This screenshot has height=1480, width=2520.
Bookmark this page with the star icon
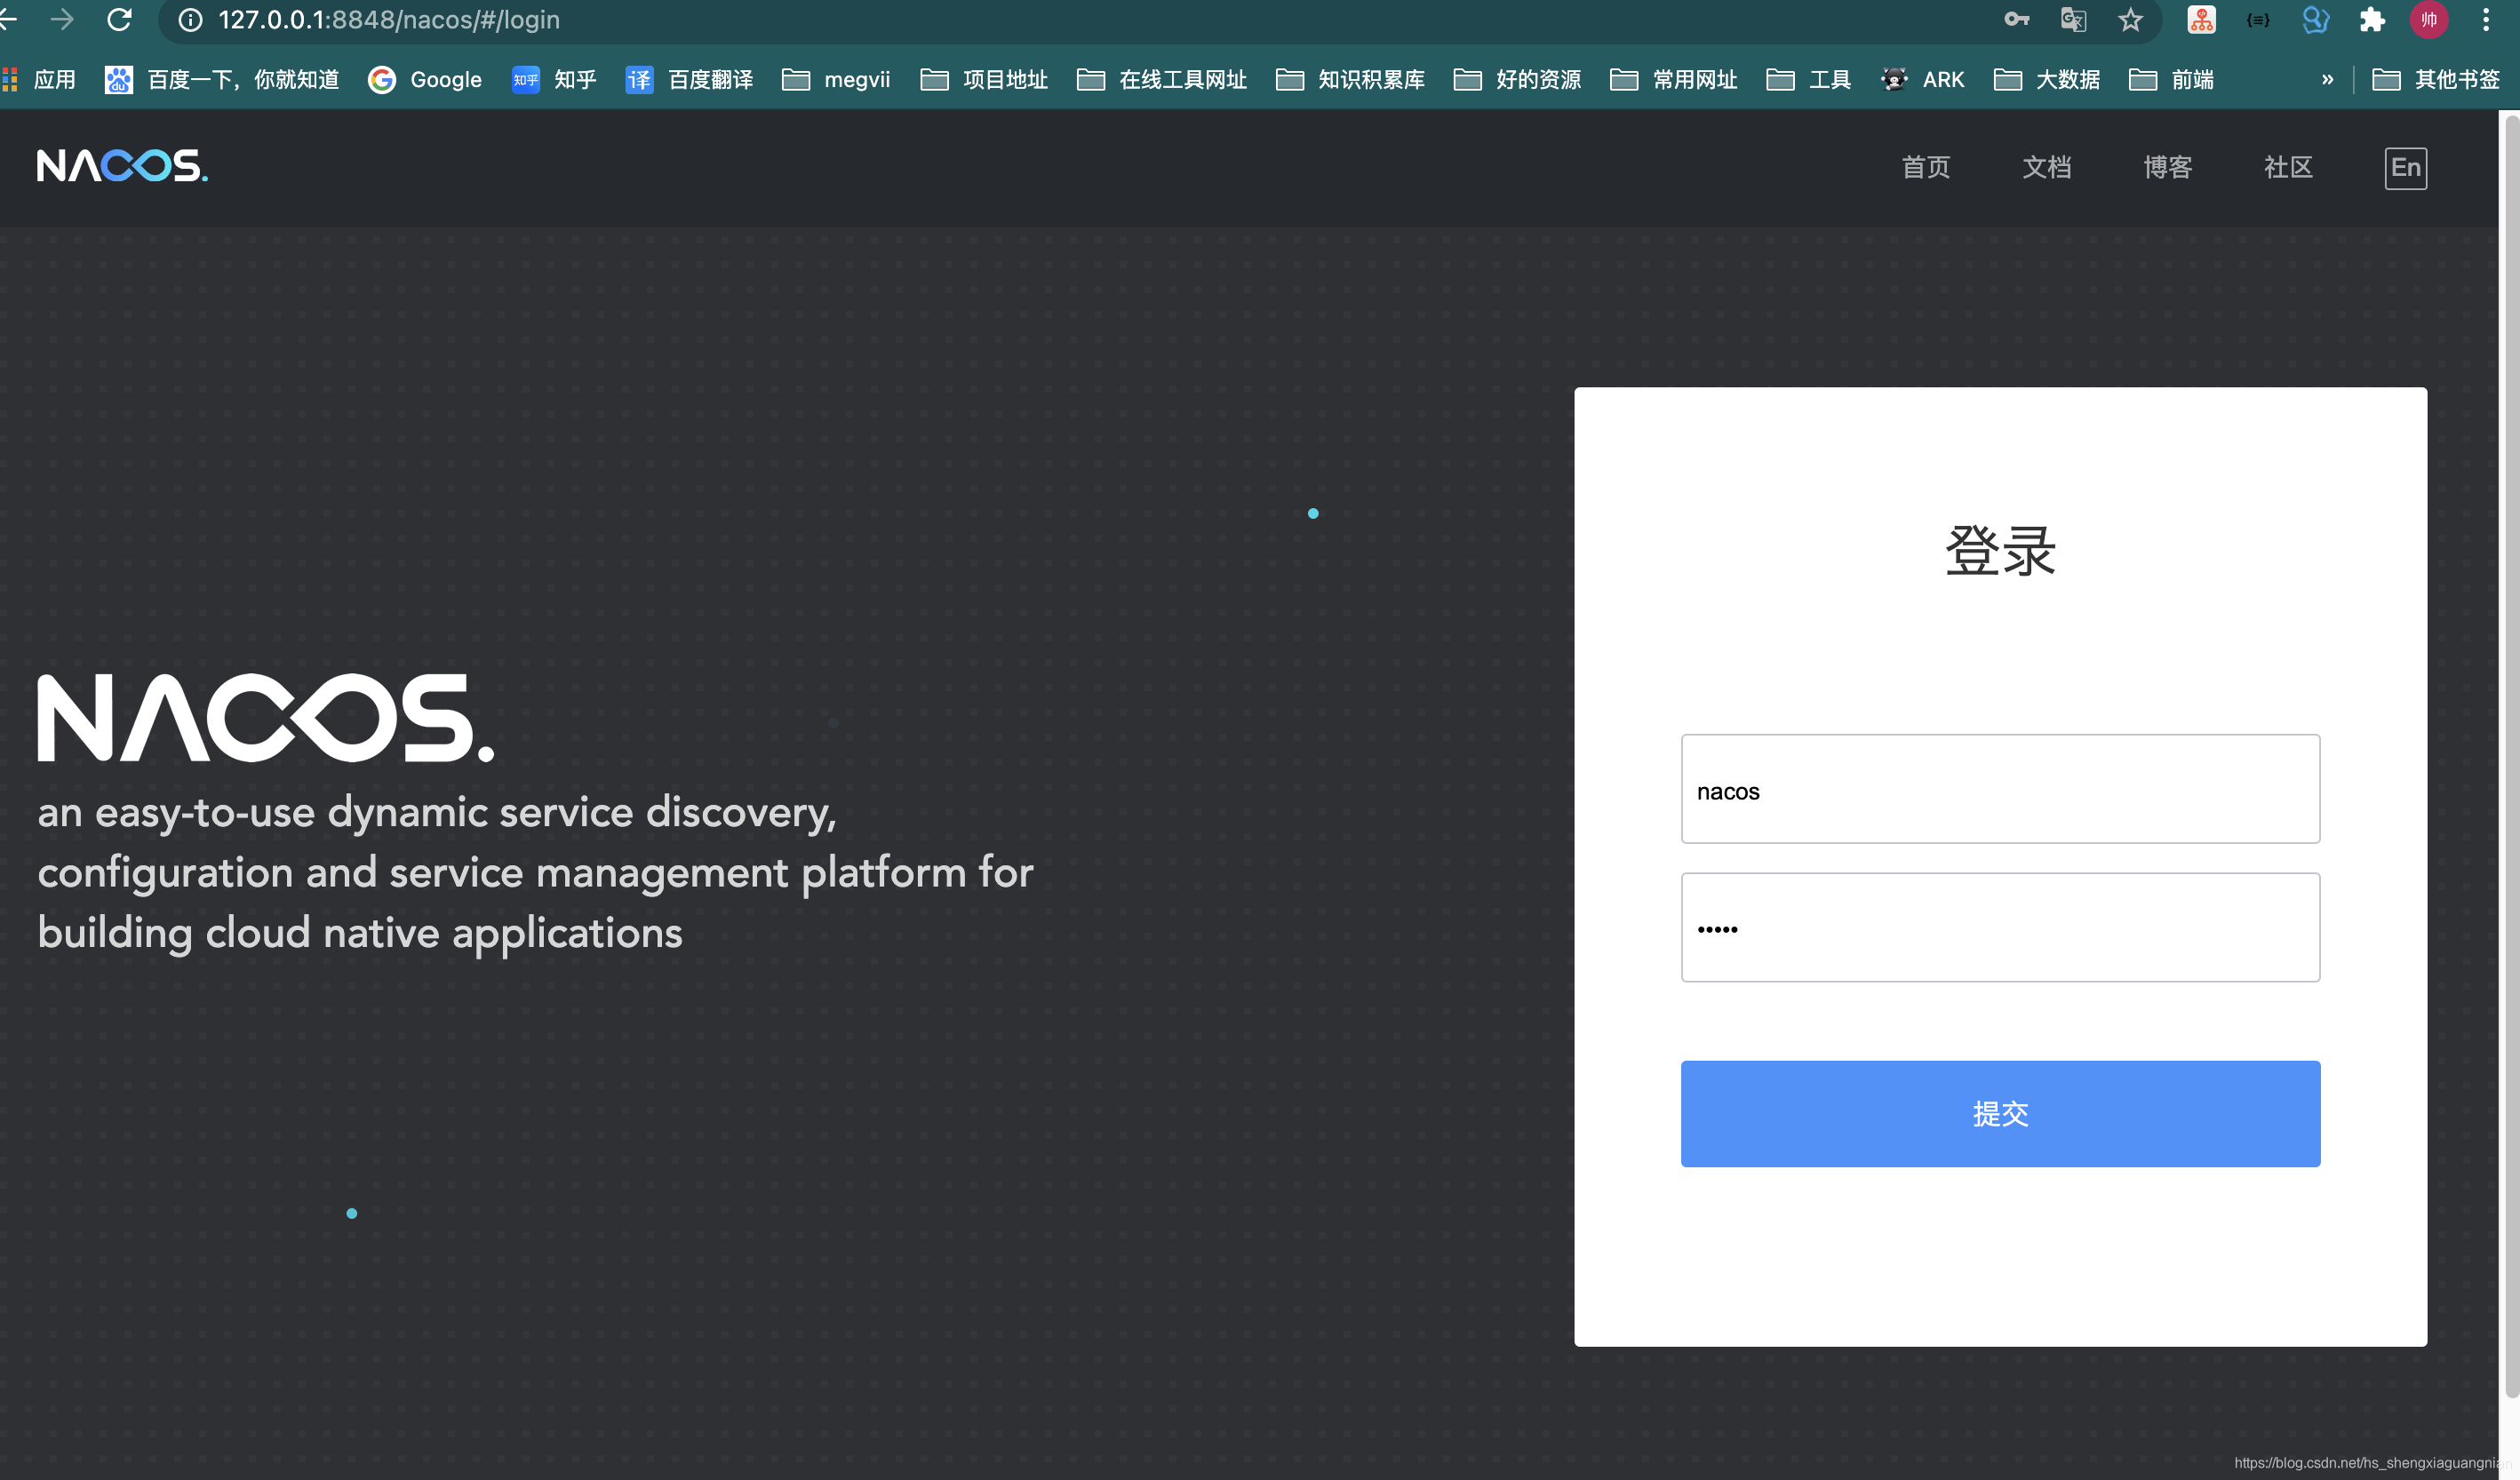(x=2130, y=19)
